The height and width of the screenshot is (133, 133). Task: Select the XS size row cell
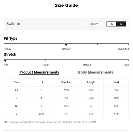coord(16,90)
